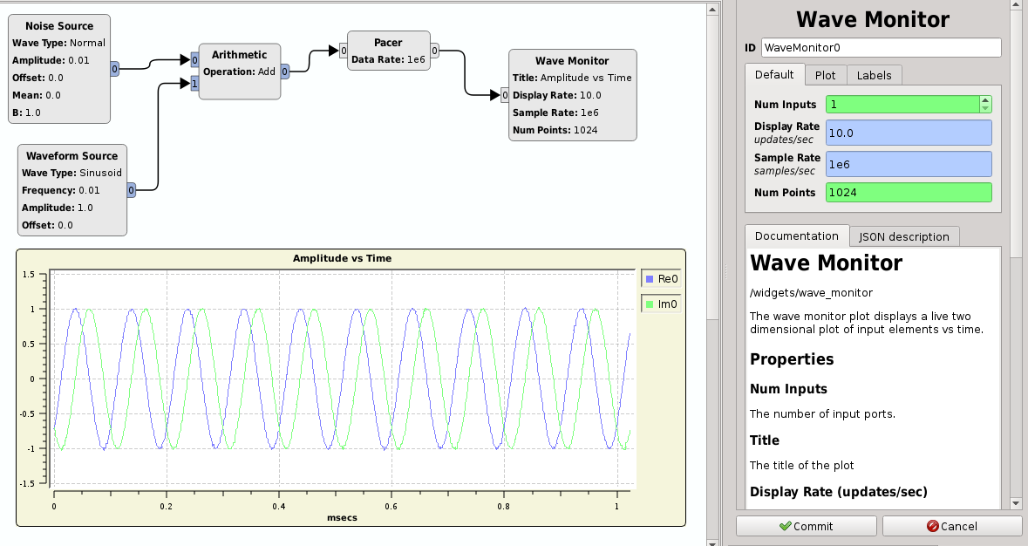
Task: Decrease Num Inputs with the down arrow
Action: click(985, 108)
